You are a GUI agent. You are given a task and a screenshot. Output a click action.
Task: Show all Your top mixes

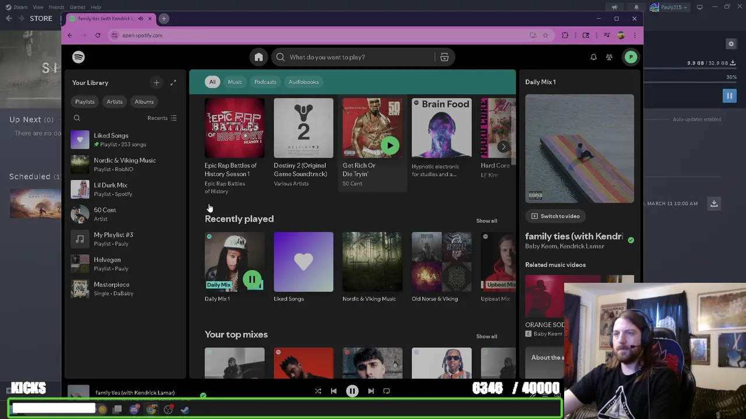pyautogui.click(x=487, y=336)
